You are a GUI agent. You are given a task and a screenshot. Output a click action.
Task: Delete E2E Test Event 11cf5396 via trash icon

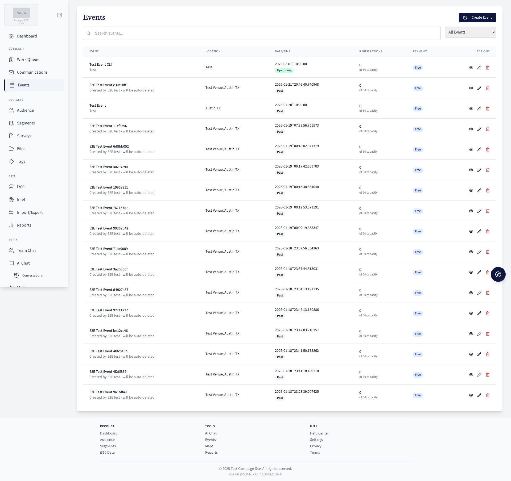click(488, 129)
